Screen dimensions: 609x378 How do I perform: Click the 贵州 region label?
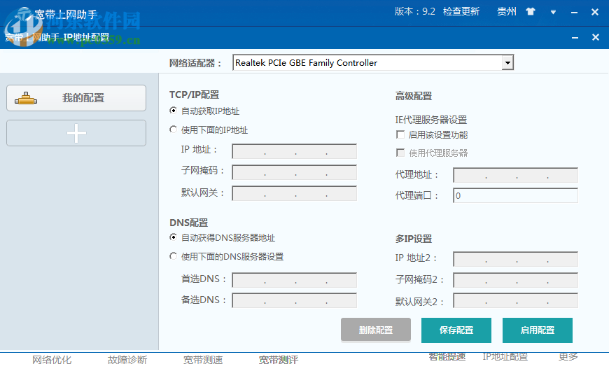(x=507, y=11)
